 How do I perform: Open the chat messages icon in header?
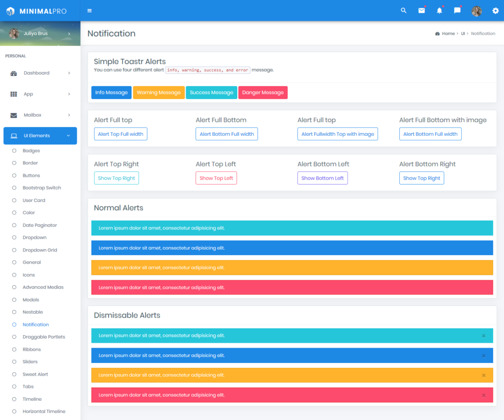457,11
